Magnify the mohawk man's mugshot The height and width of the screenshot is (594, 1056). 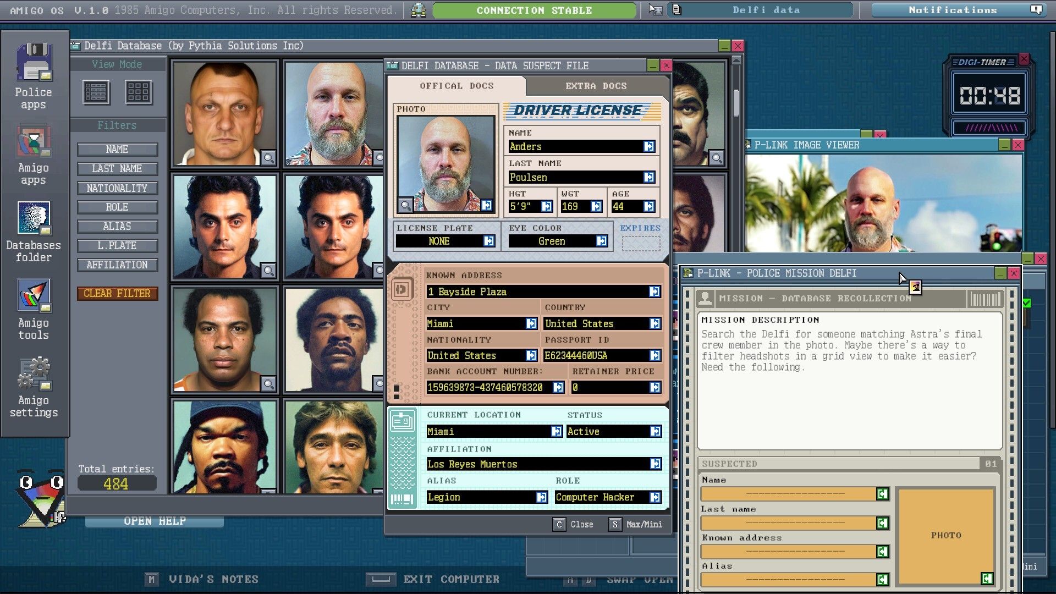[268, 158]
